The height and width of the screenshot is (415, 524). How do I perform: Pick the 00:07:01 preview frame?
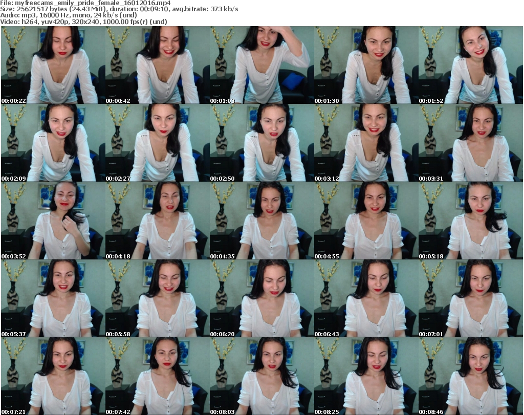coord(471,298)
